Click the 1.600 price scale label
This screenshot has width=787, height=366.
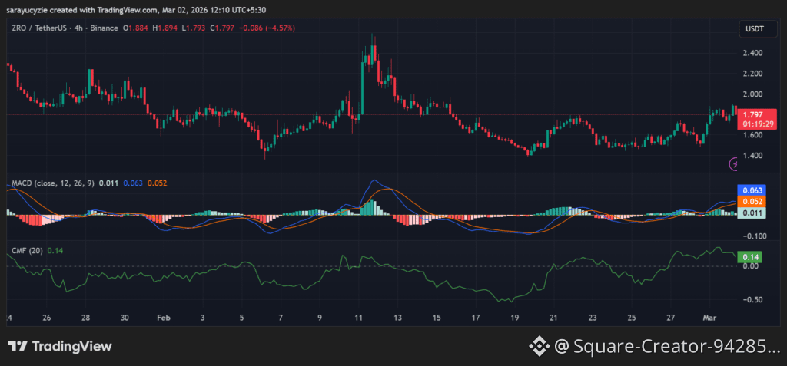752,135
